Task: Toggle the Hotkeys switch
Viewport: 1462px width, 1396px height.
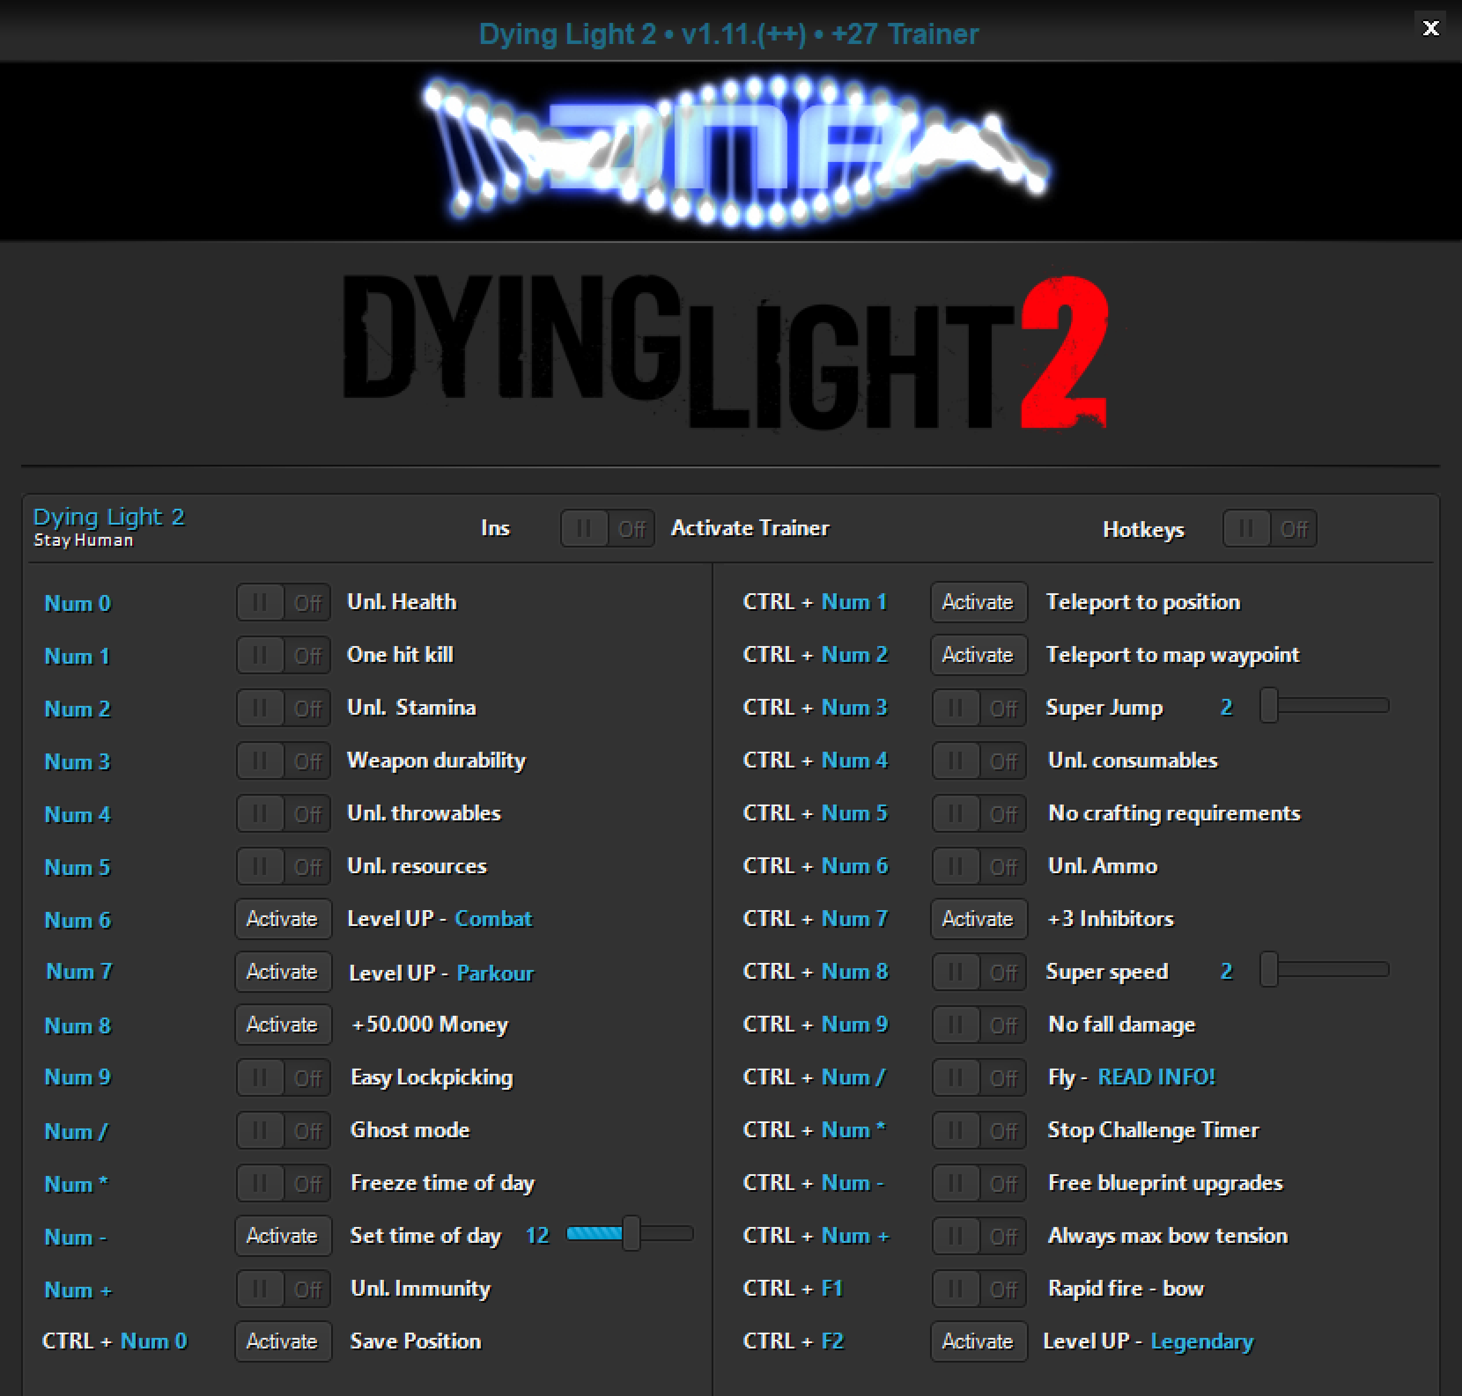Action: (x=1270, y=529)
